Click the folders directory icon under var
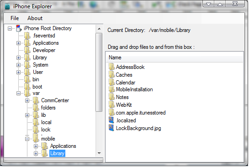Screen dimensions: 249x167 point(36,108)
